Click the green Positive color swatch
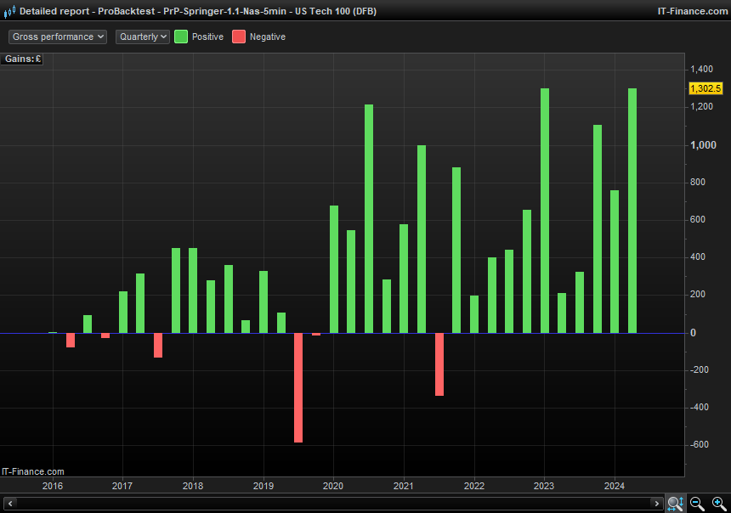Viewport: 731px width, 513px height. point(181,37)
